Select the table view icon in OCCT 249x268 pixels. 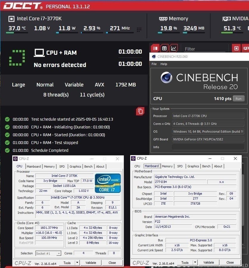164,48
